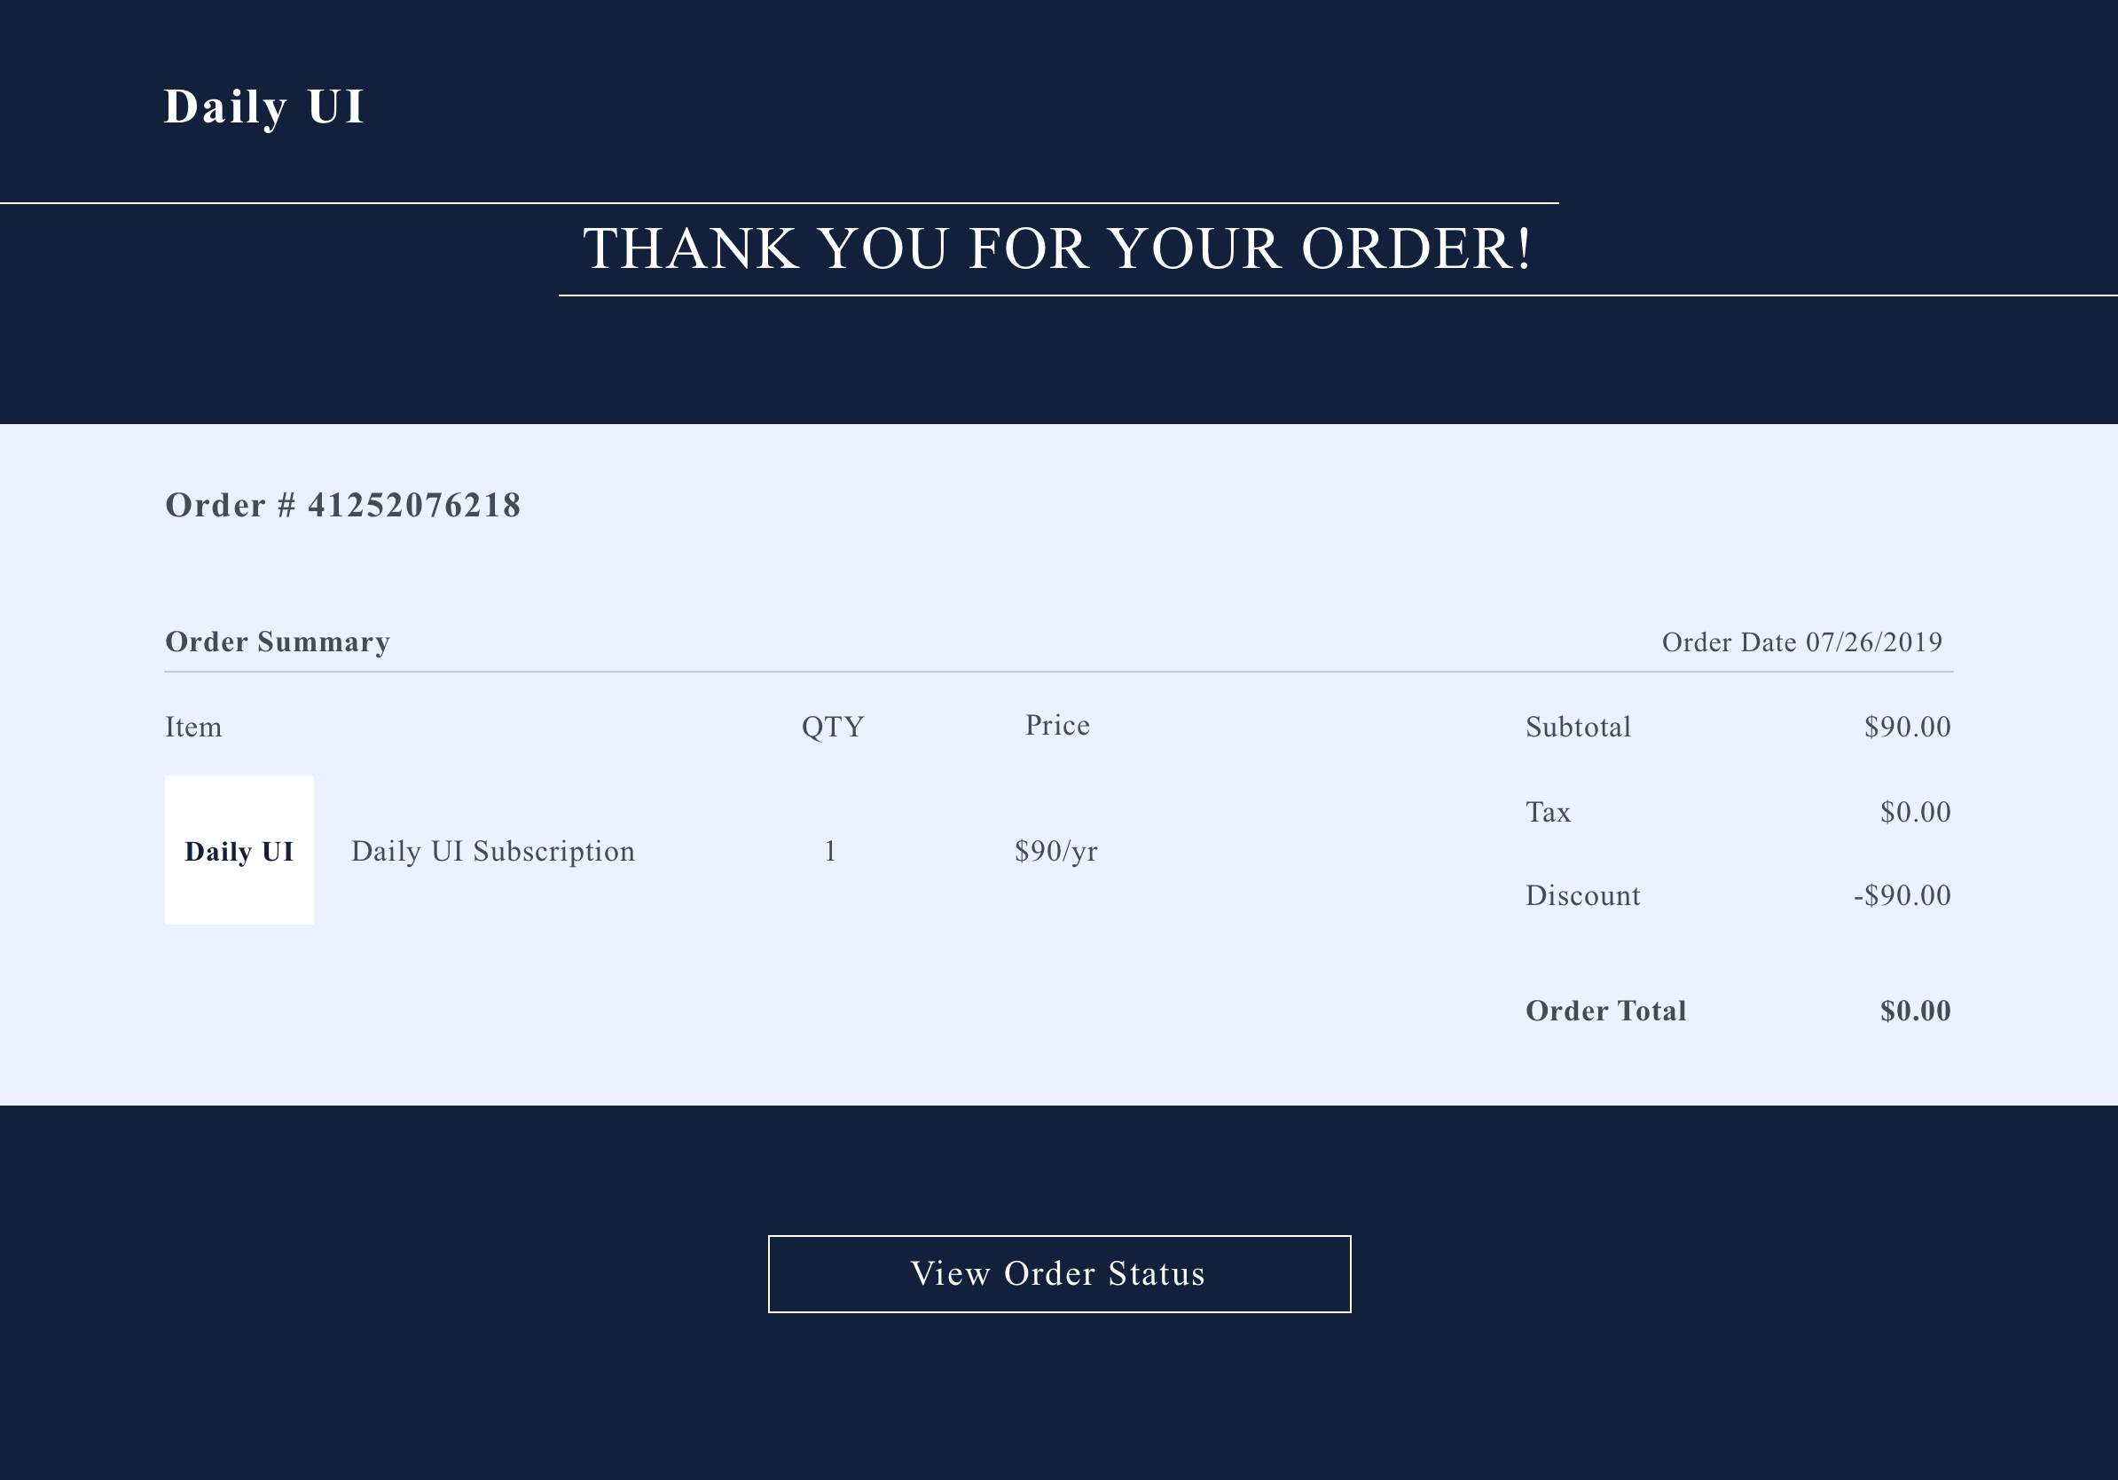2118x1480 pixels.
Task: Select the Daily UI Subscription item name
Action: point(492,851)
